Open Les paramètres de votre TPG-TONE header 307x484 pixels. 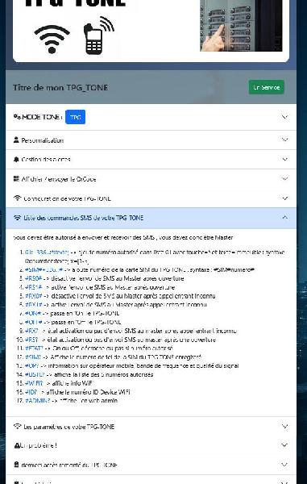click(x=151, y=426)
